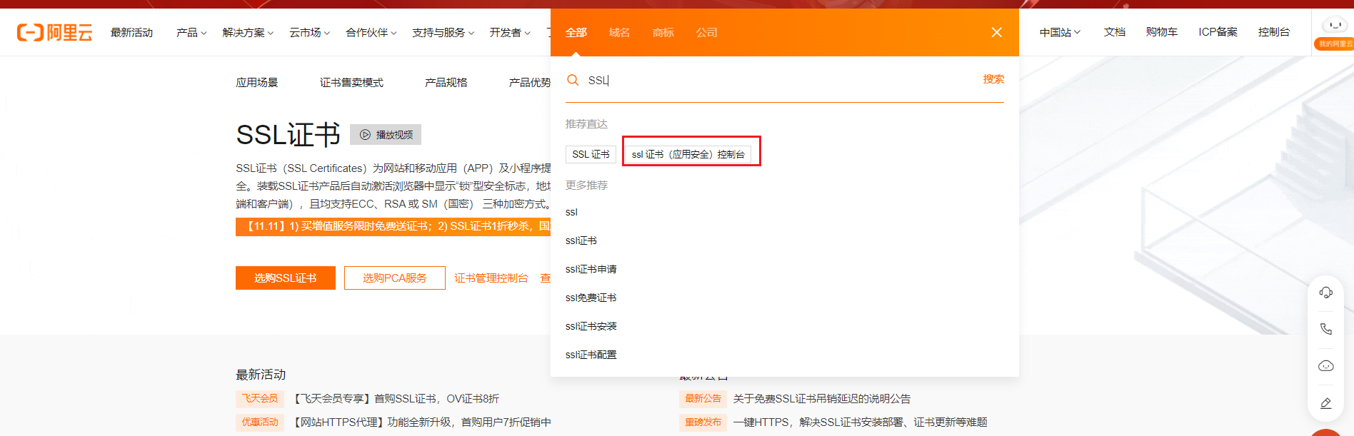Select suggestion ssl证书安装
The height and width of the screenshot is (436, 1354).
(591, 326)
